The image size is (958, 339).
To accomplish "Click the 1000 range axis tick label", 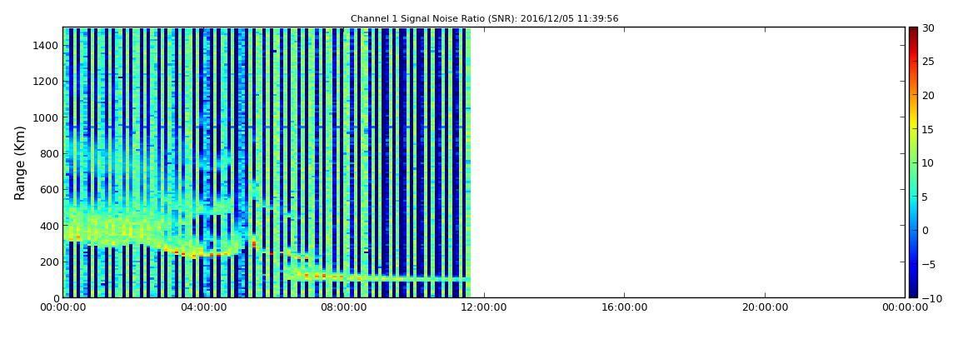I will click(47, 118).
